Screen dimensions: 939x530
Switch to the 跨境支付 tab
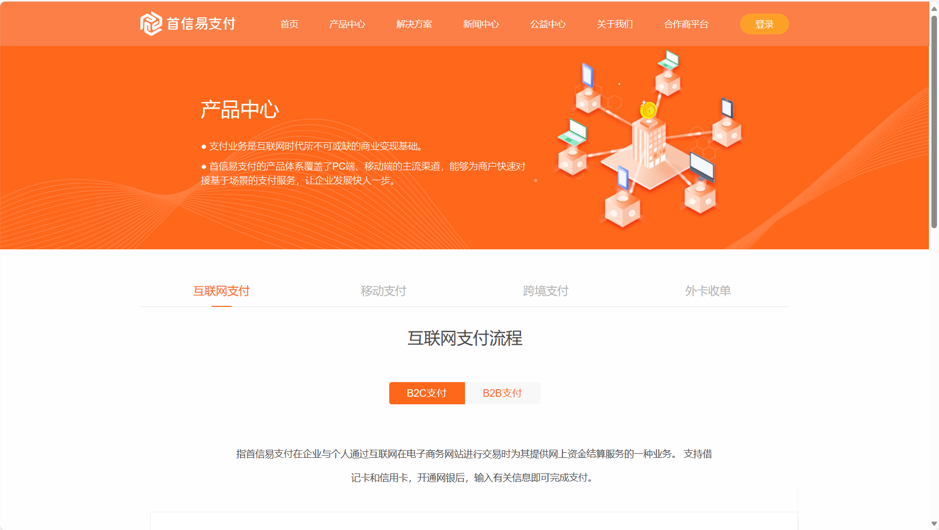[546, 291]
